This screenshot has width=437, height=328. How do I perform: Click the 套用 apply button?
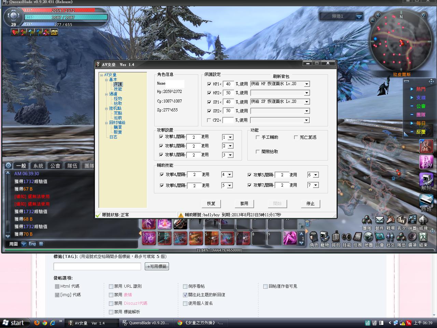click(244, 204)
